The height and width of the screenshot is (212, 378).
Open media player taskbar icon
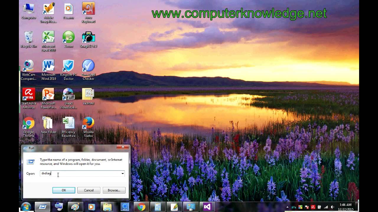pyautogui.click(x=92, y=207)
